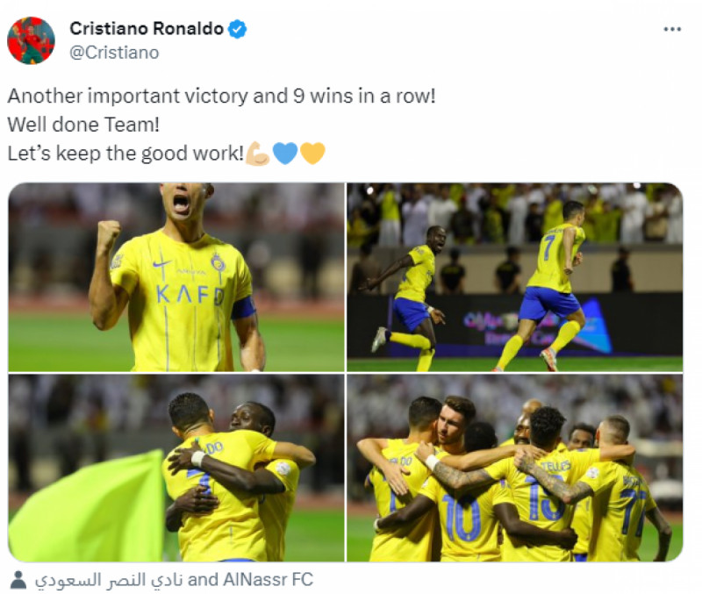Click the number 10 jersey in huddle photo

(x=462, y=517)
